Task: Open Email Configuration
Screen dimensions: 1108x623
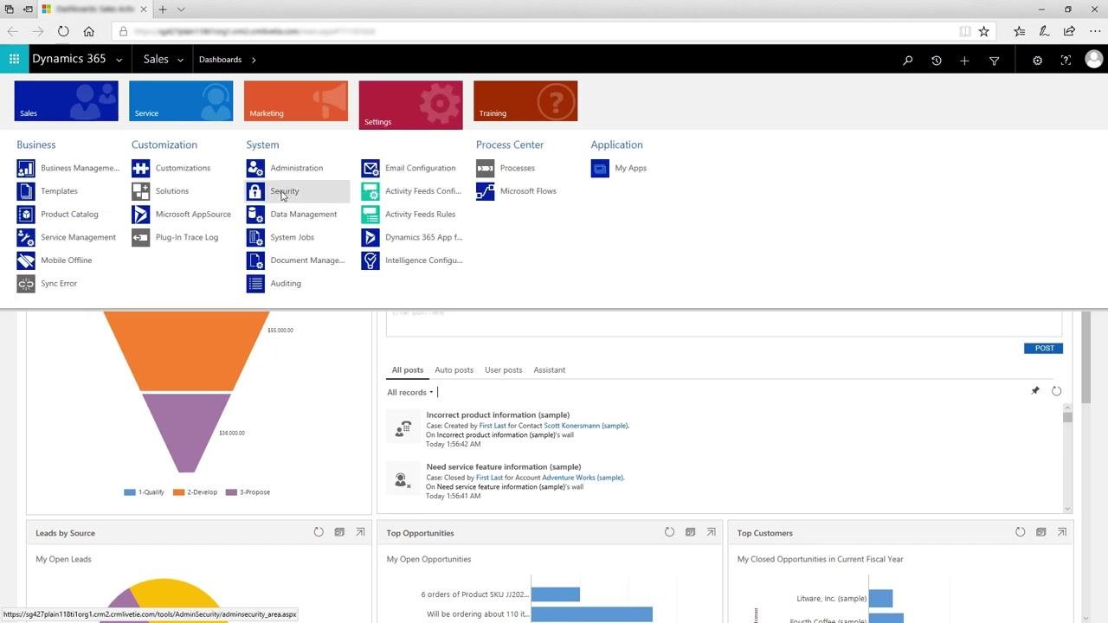Action: [x=409, y=168]
